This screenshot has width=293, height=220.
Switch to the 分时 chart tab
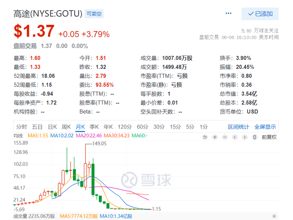pyautogui.click(x=22, y=127)
